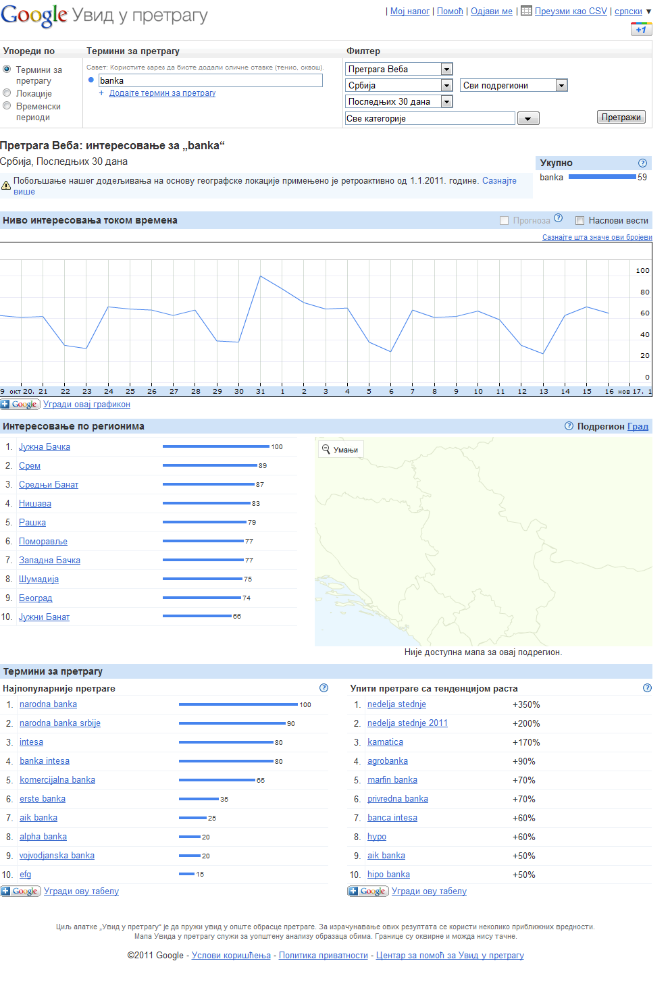Select the Локације radio button
The height and width of the screenshot is (986, 670).
coord(7,93)
